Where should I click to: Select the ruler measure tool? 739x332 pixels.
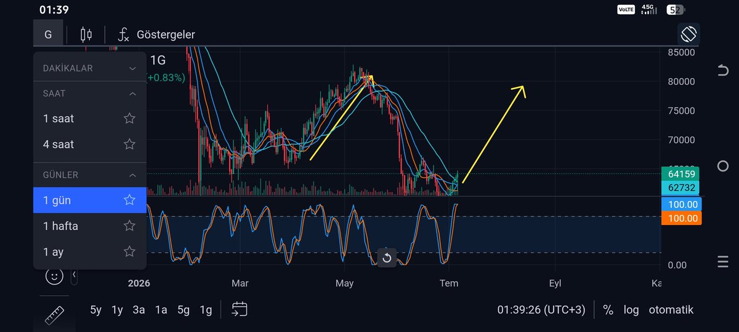tap(54, 315)
